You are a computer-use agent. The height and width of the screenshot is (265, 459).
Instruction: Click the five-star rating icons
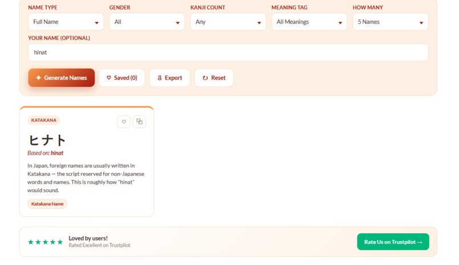[46, 242]
